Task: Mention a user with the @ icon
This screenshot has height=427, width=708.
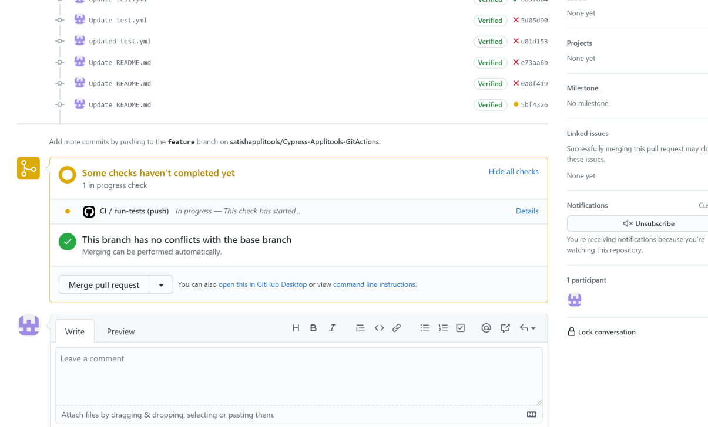Action: [486, 328]
